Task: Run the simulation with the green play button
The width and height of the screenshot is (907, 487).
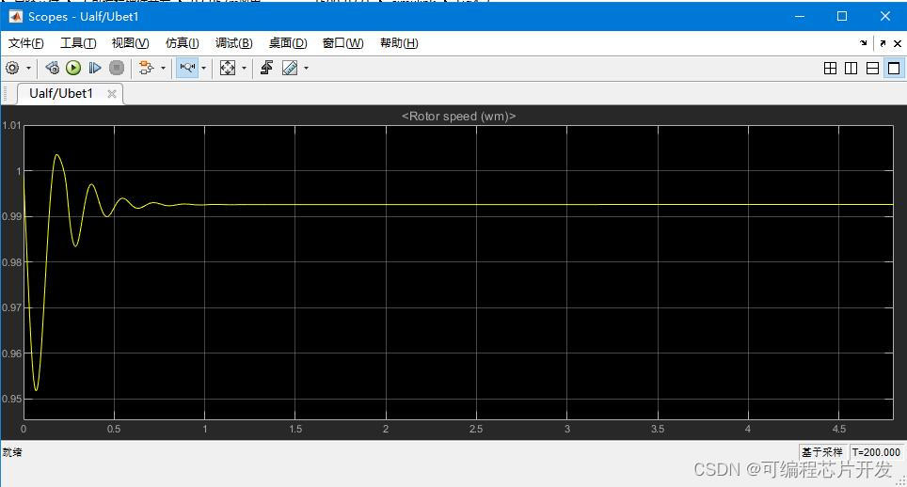Action: pyautogui.click(x=73, y=69)
